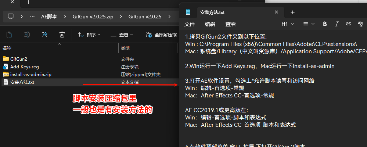Click line AE CC2019.1或更高版在:
This screenshot has height=147, width=367.
coord(216,110)
